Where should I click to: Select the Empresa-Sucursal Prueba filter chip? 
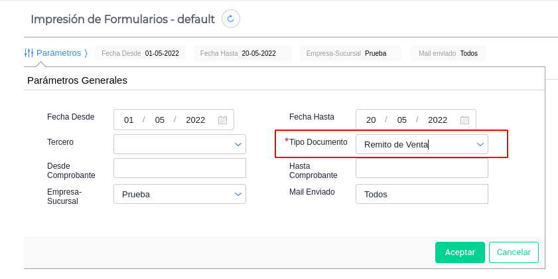(350, 53)
